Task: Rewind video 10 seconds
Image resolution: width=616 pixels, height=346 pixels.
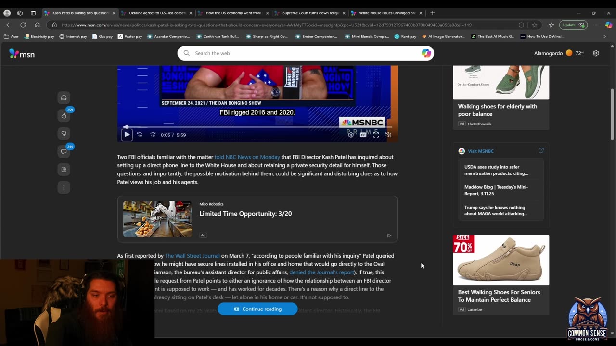Action: coord(140,135)
